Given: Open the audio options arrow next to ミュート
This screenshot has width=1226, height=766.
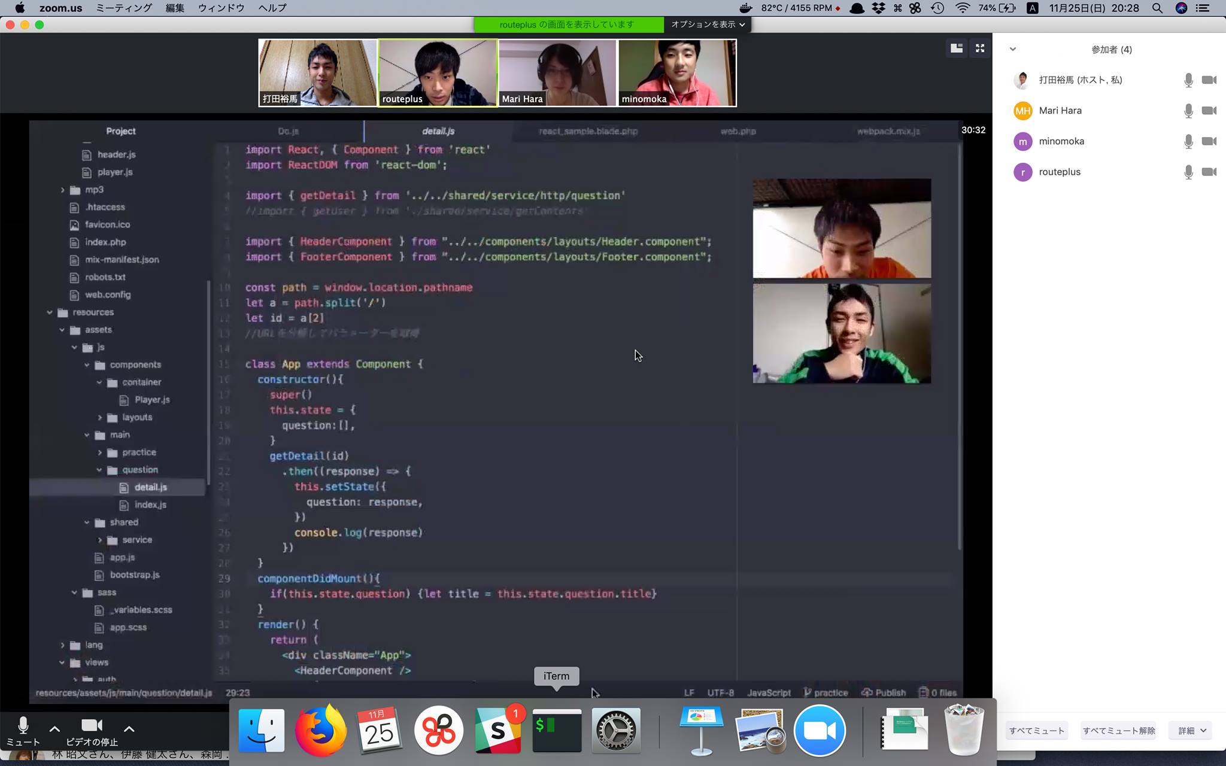Looking at the screenshot, I should tap(54, 729).
